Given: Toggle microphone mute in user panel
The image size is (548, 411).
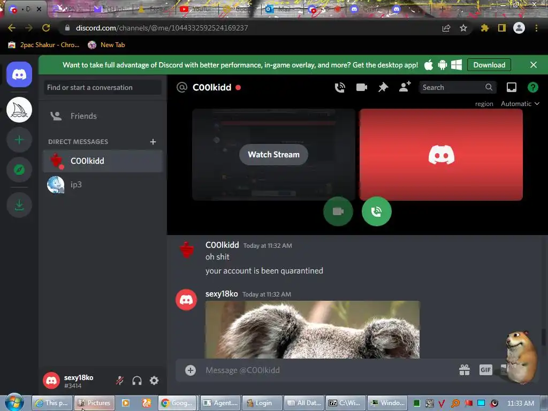Looking at the screenshot, I should (x=120, y=380).
